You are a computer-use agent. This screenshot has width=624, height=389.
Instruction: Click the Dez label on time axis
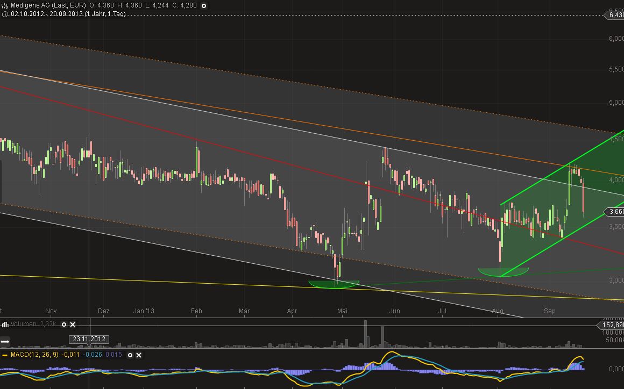(x=103, y=311)
